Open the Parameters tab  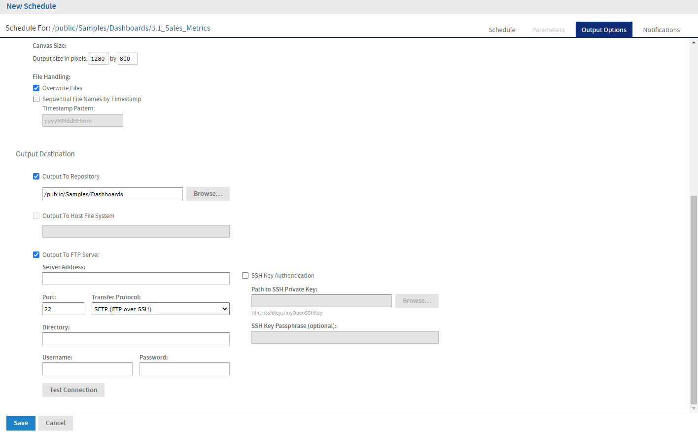click(548, 30)
